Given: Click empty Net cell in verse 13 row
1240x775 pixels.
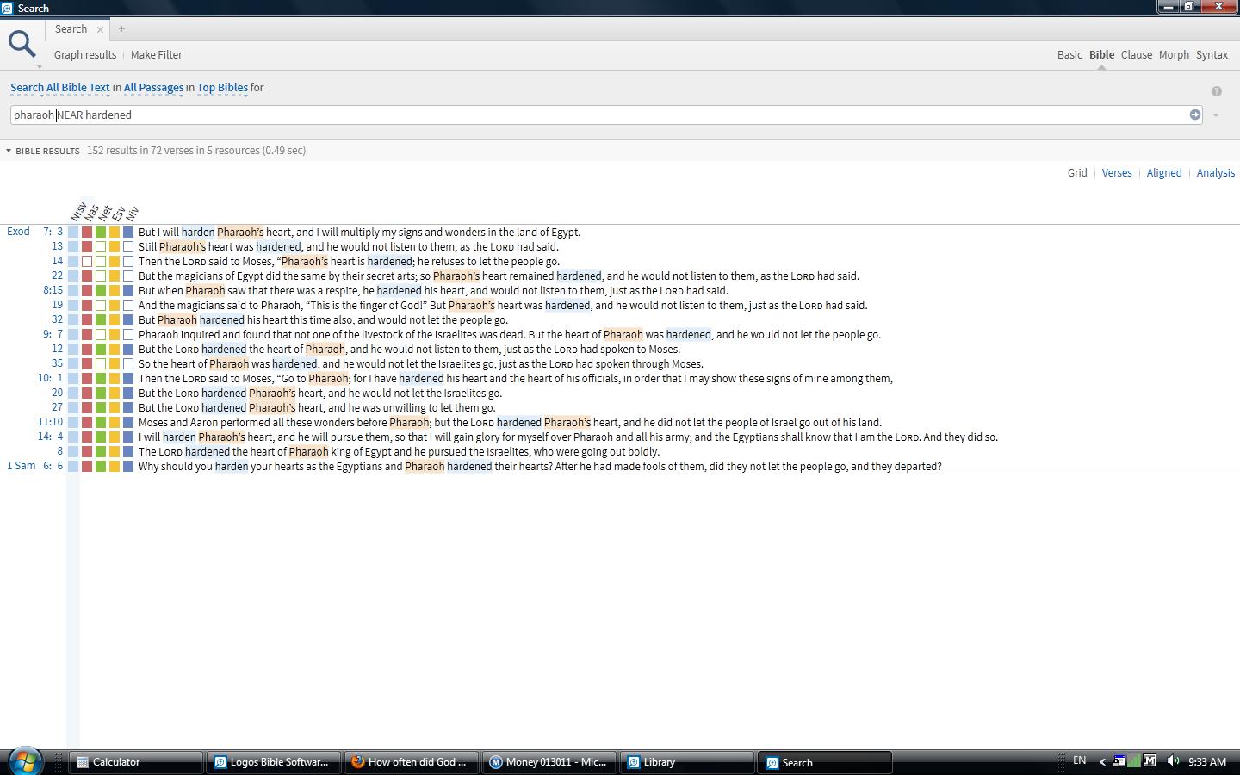Looking at the screenshot, I should click(x=101, y=247).
